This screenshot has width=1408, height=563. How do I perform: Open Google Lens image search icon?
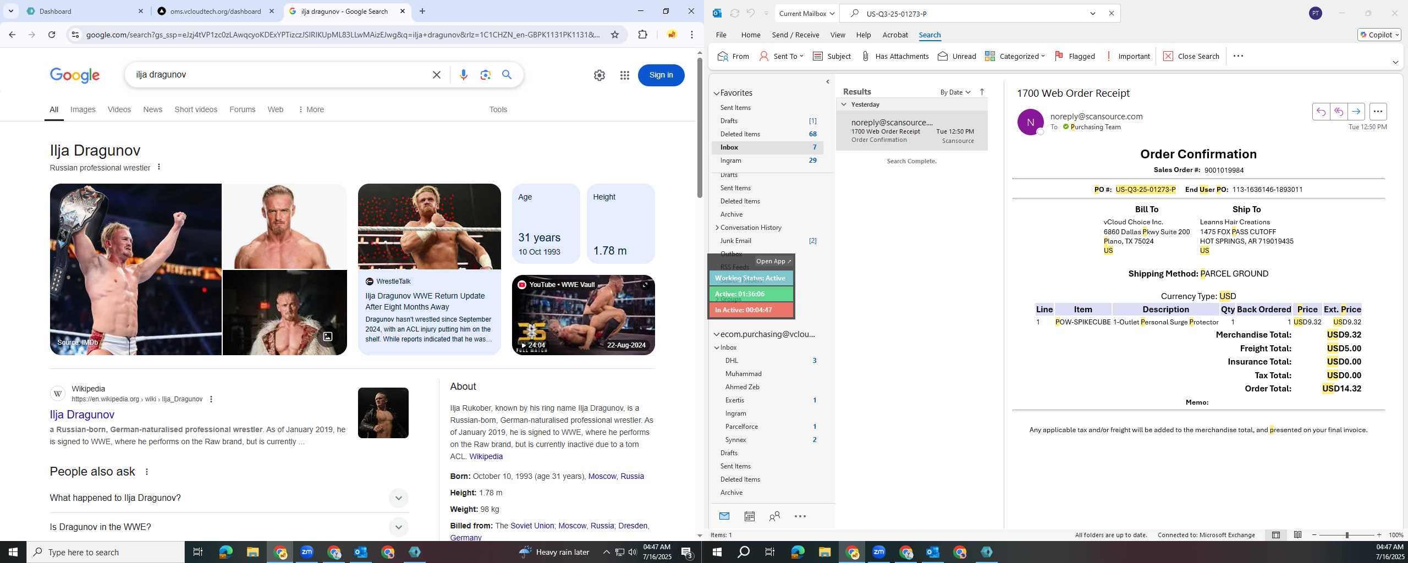(485, 75)
